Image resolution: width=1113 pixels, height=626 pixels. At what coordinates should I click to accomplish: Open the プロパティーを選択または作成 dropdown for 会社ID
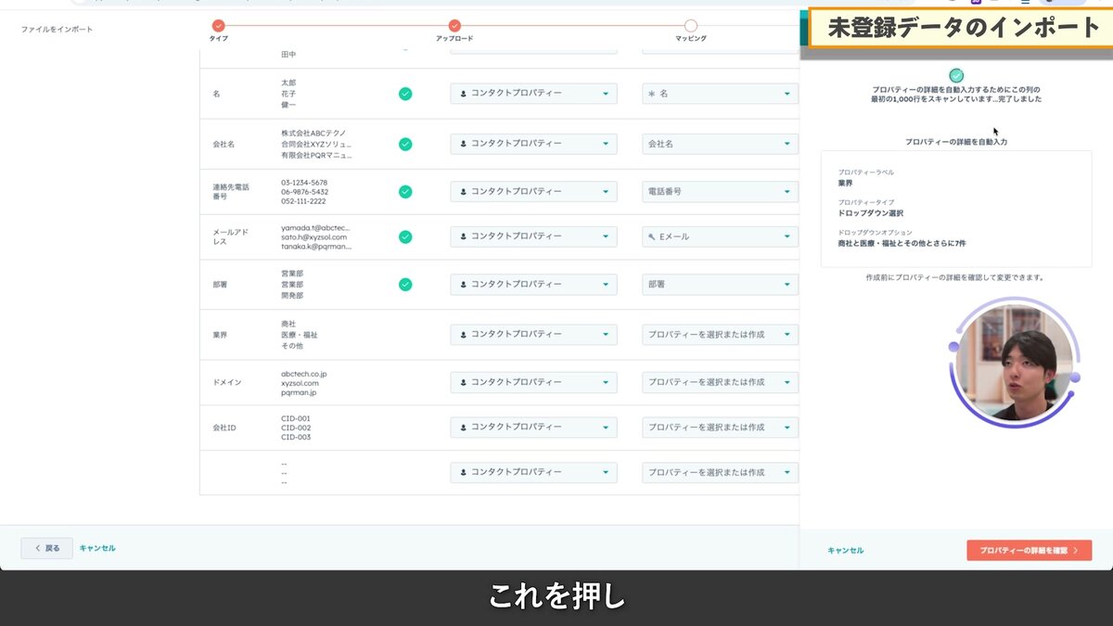[719, 427]
